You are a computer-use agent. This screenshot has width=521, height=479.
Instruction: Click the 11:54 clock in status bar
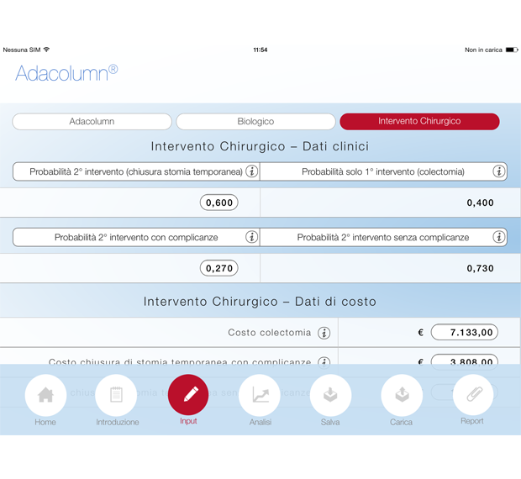[260, 50]
